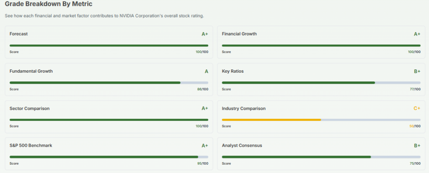Select the Industry Comparison metric title
This screenshot has height=173, width=429.
(244, 109)
